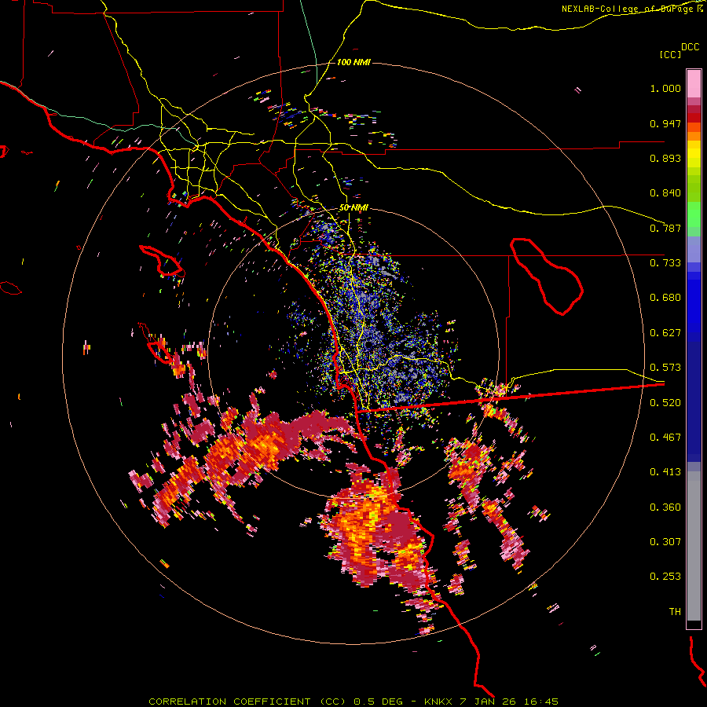Click the "16:45" timestamp in the caption

(x=540, y=702)
